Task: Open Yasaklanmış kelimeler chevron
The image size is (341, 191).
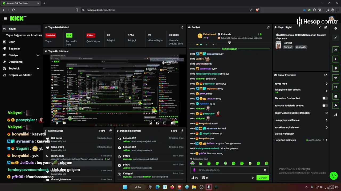Action: click(x=327, y=128)
